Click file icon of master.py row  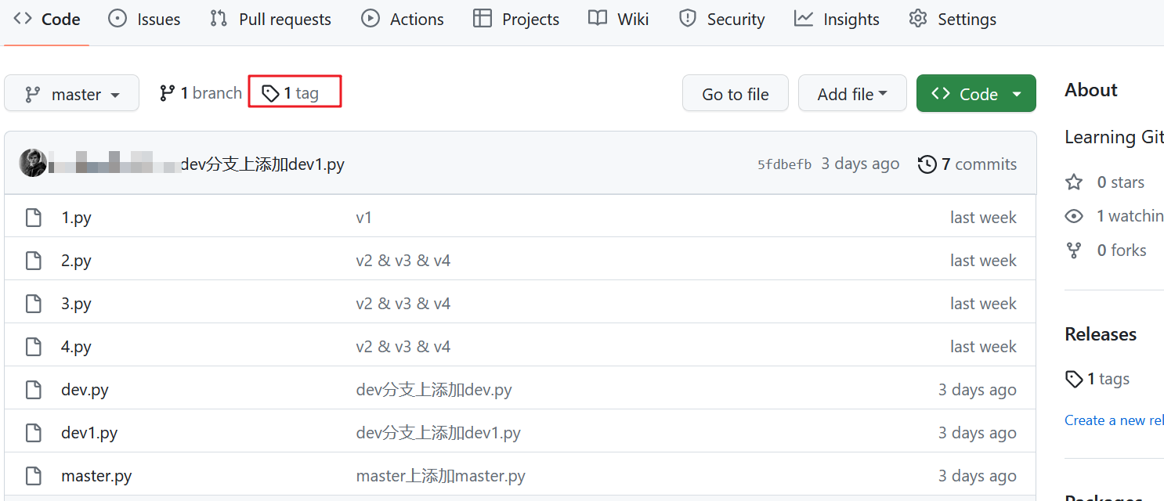33,476
